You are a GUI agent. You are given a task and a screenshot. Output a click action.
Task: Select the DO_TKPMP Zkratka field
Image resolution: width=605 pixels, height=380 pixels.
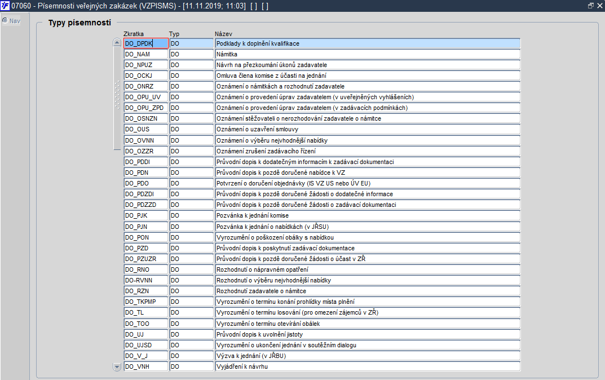pyautogui.click(x=146, y=302)
